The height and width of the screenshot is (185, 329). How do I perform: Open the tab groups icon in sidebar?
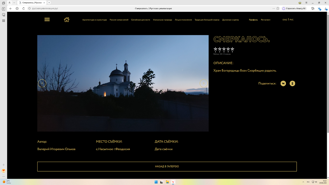pyautogui.click(x=4, y=3)
